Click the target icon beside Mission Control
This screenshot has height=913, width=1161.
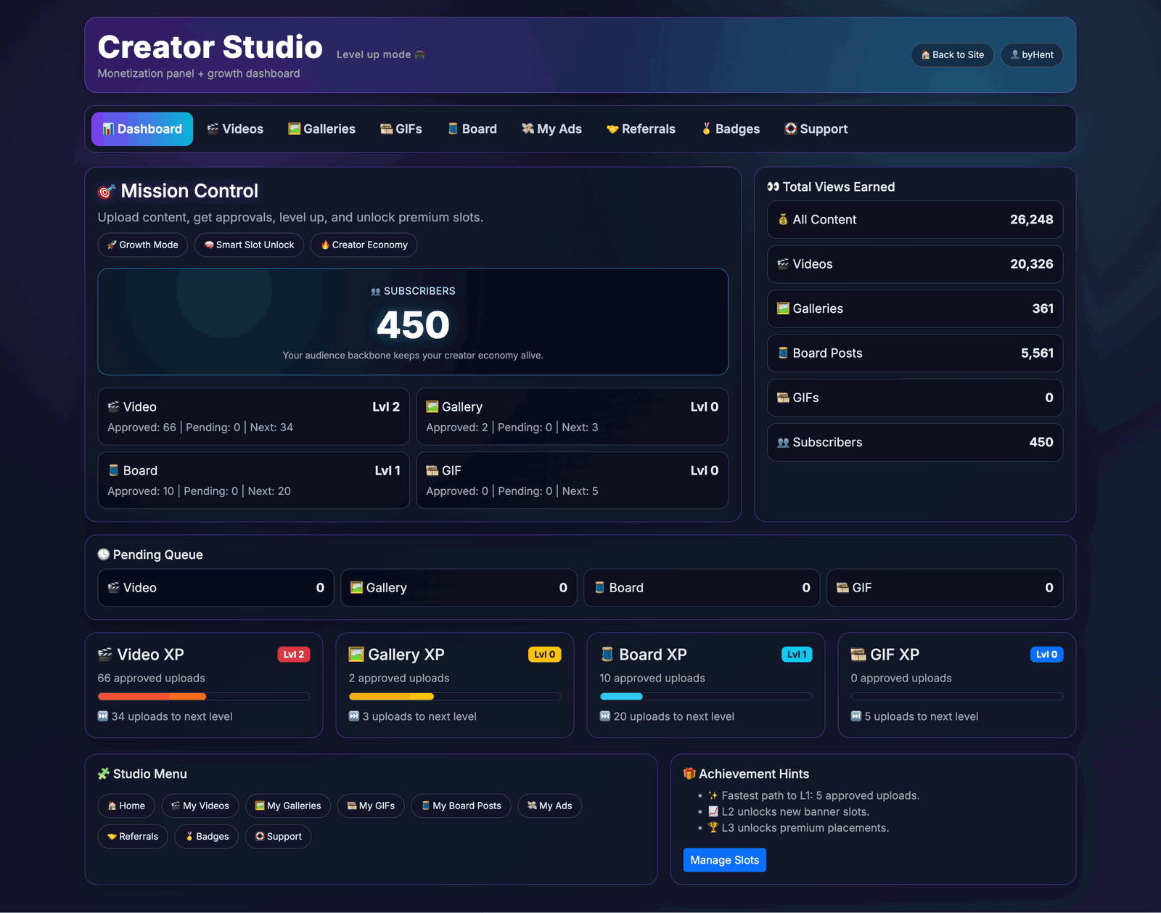(107, 192)
